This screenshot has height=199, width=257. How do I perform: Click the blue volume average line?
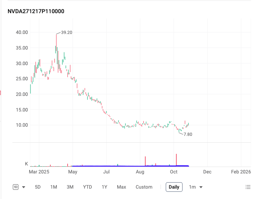120,165
